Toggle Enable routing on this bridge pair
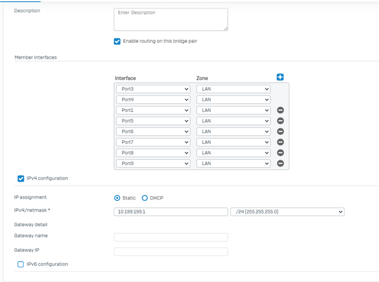The width and height of the screenshot is (379, 282). pyautogui.click(x=117, y=41)
